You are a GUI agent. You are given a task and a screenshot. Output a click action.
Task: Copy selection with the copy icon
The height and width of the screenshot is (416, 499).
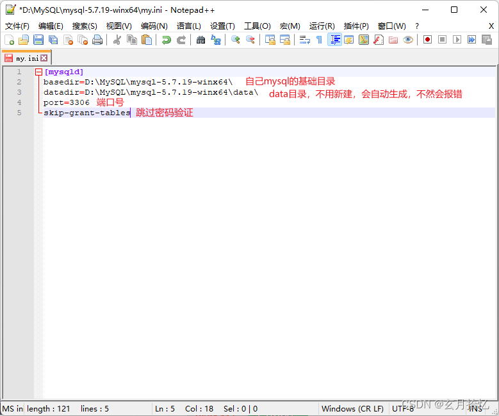point(132,40)
